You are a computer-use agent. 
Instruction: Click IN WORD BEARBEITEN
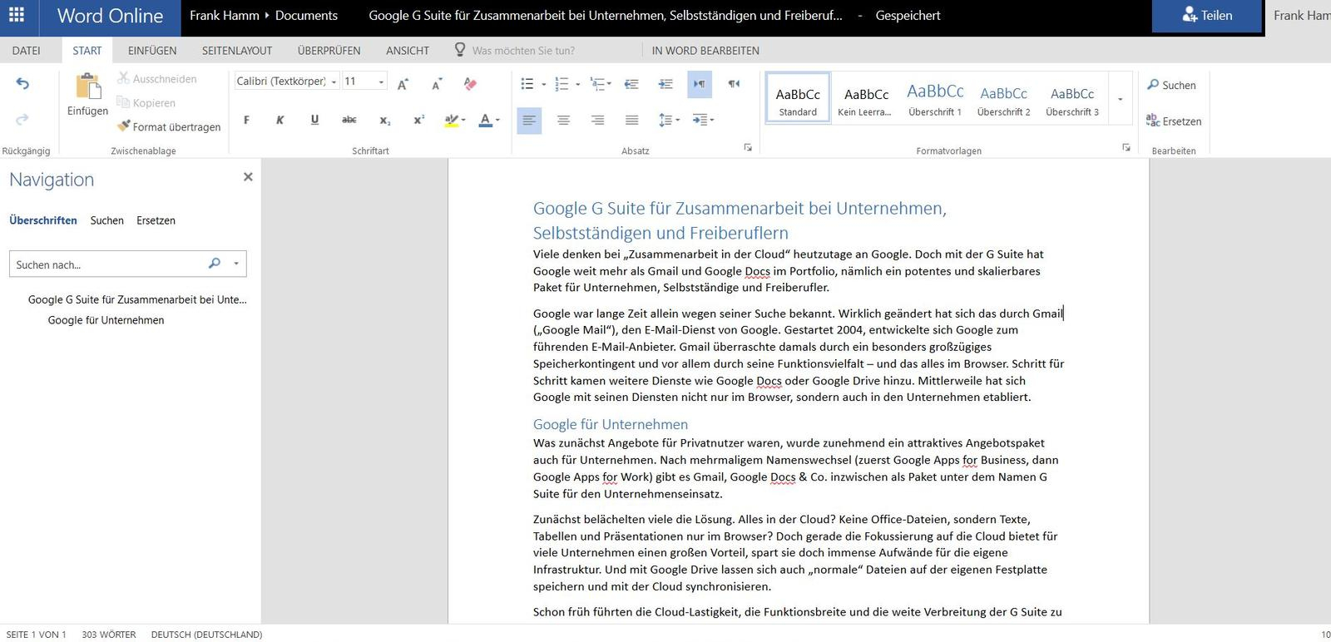click(705, 51)
